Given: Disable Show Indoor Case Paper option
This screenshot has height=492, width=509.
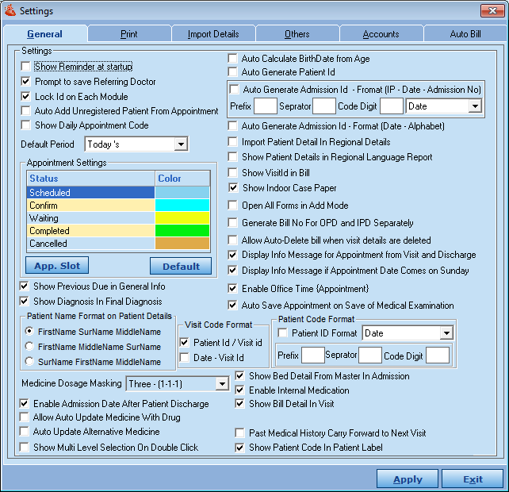Looking at the screenshot, I should (x=233, y=188).
